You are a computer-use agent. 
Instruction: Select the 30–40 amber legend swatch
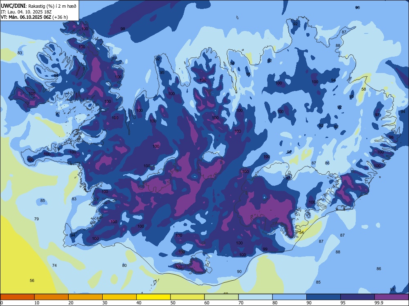[x=119, y=297]
